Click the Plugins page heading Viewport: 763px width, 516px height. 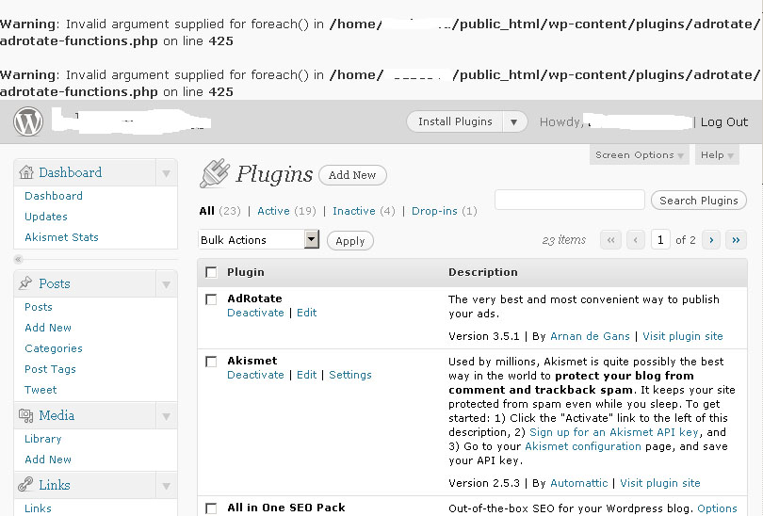(x=274, y=174)
